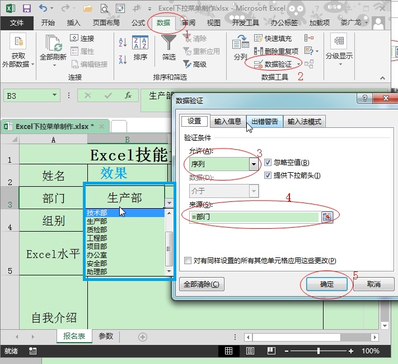Image resolution: width=398 pixels, height=364 pixels.
Task: Click Clear All button
Action: (x=202, y=284)
